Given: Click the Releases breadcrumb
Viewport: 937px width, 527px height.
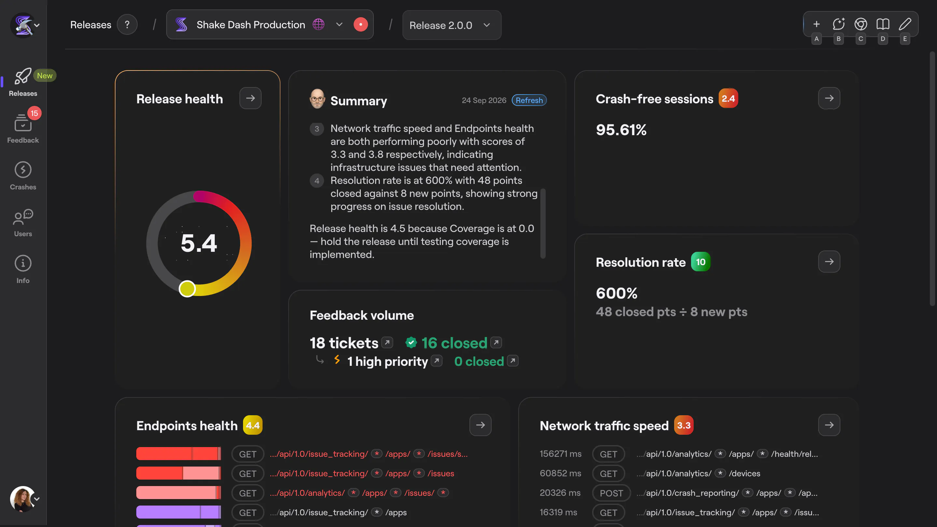Looking at the screenshot, I should [90, 25].
